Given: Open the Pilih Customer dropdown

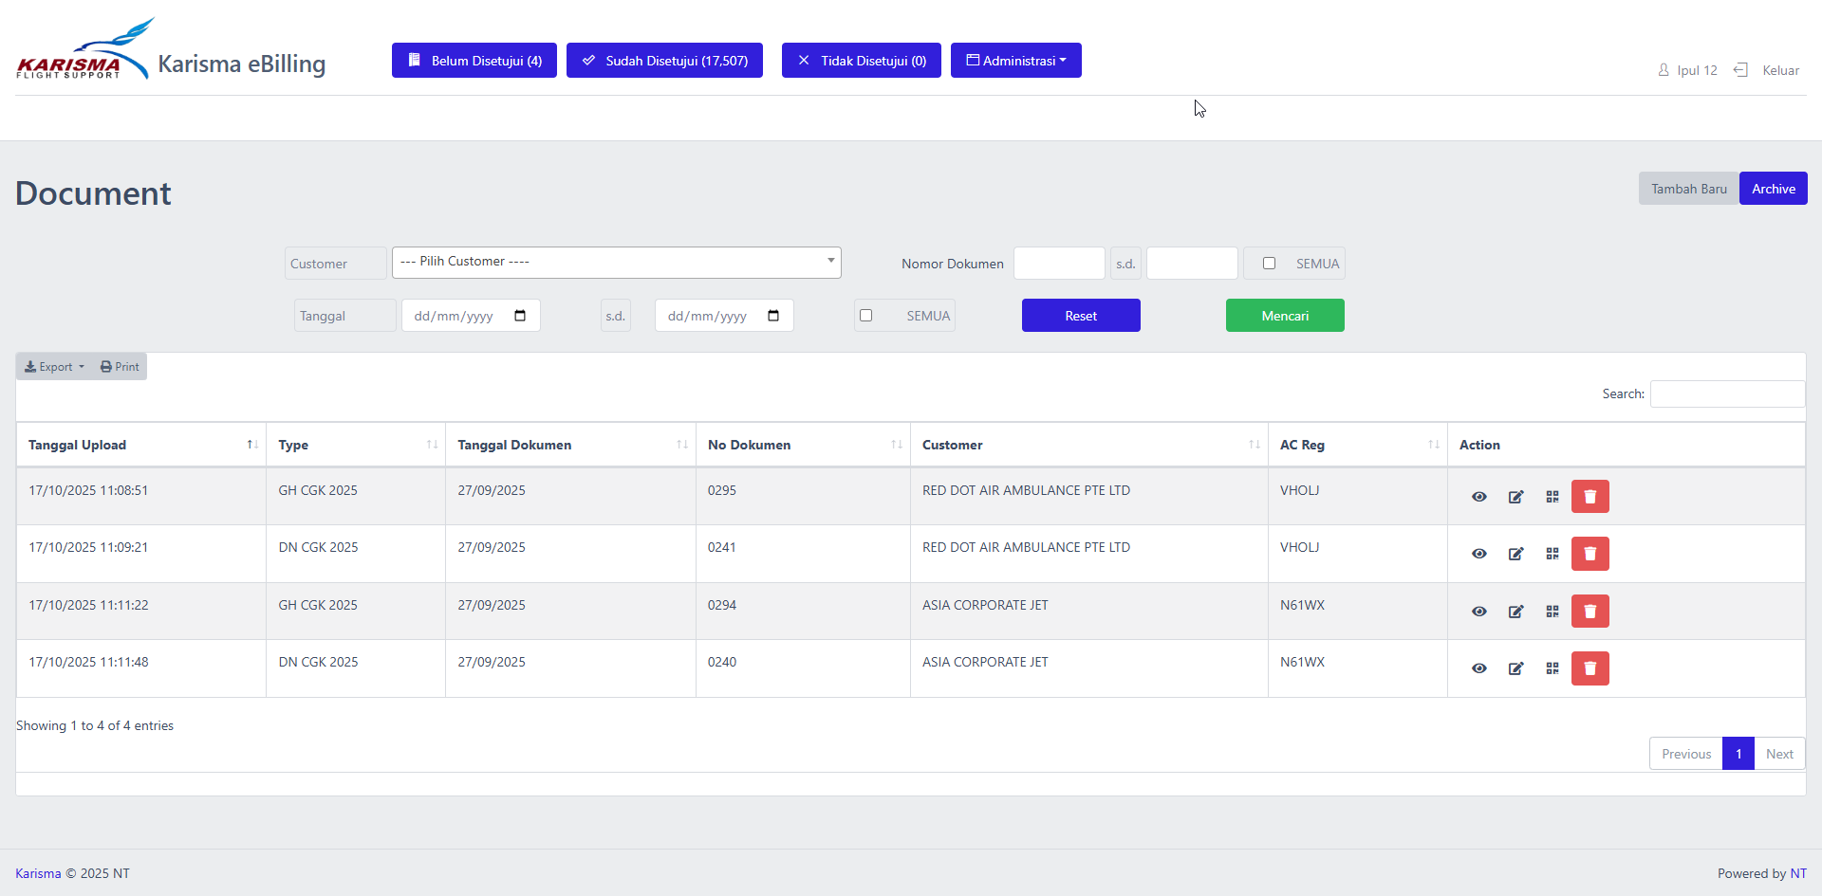Looking at the screenshot, I should tap(616, 262).
